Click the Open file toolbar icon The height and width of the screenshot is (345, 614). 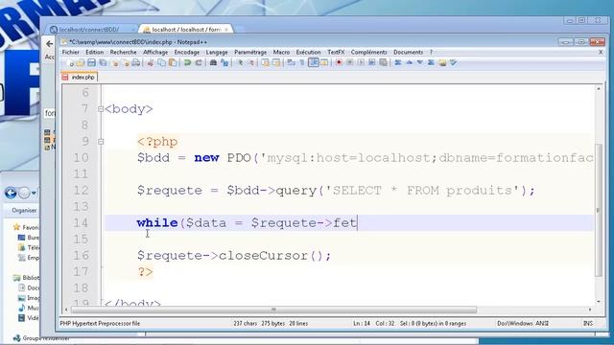click(81, 63)
